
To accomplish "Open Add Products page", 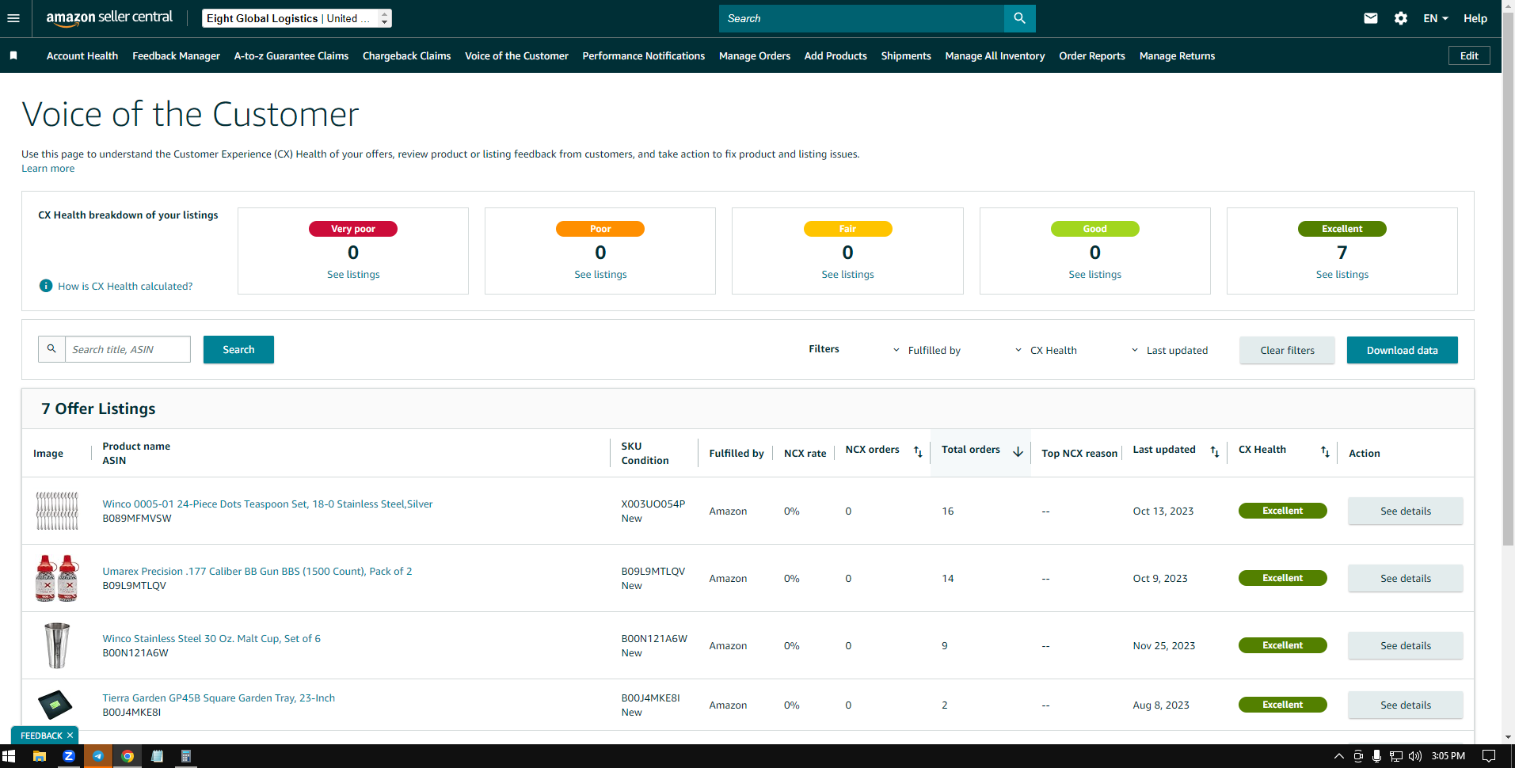I will point(836,55).
